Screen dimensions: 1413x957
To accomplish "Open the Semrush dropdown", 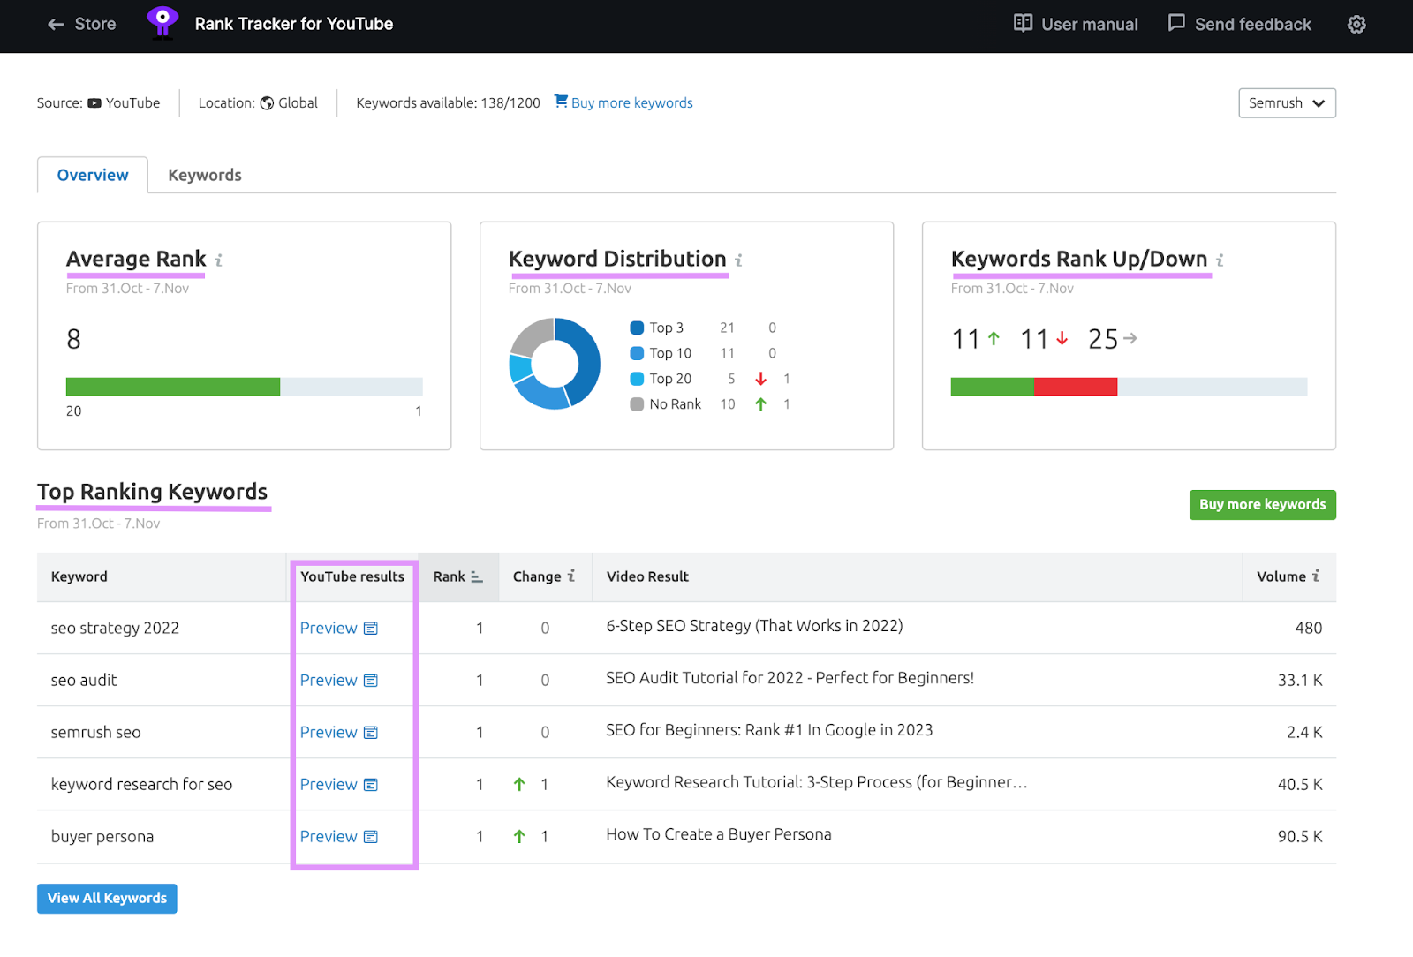I will (1286, 102).
